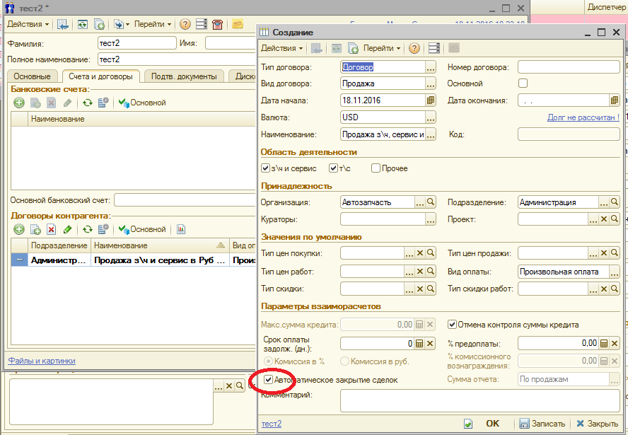Click the re-read refresh icon in тест2 top toolbar
628x435 pixels.
pos(83,25)
